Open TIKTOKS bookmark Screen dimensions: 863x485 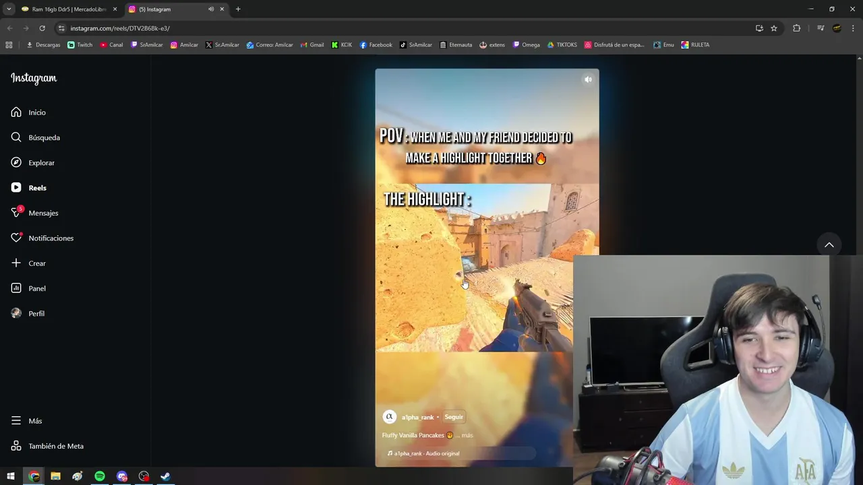[x=562, y=45]
